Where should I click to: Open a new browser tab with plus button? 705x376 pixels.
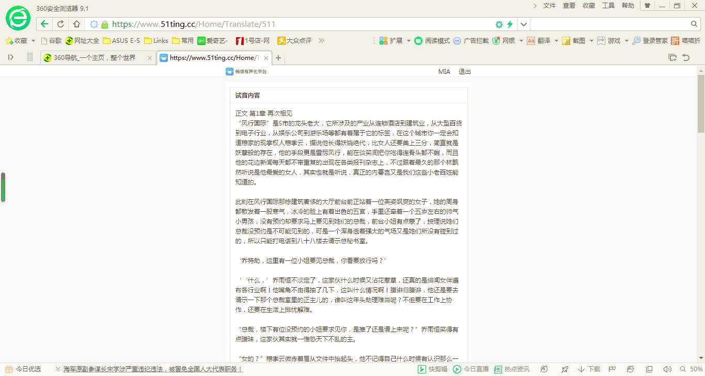[278, 58]
